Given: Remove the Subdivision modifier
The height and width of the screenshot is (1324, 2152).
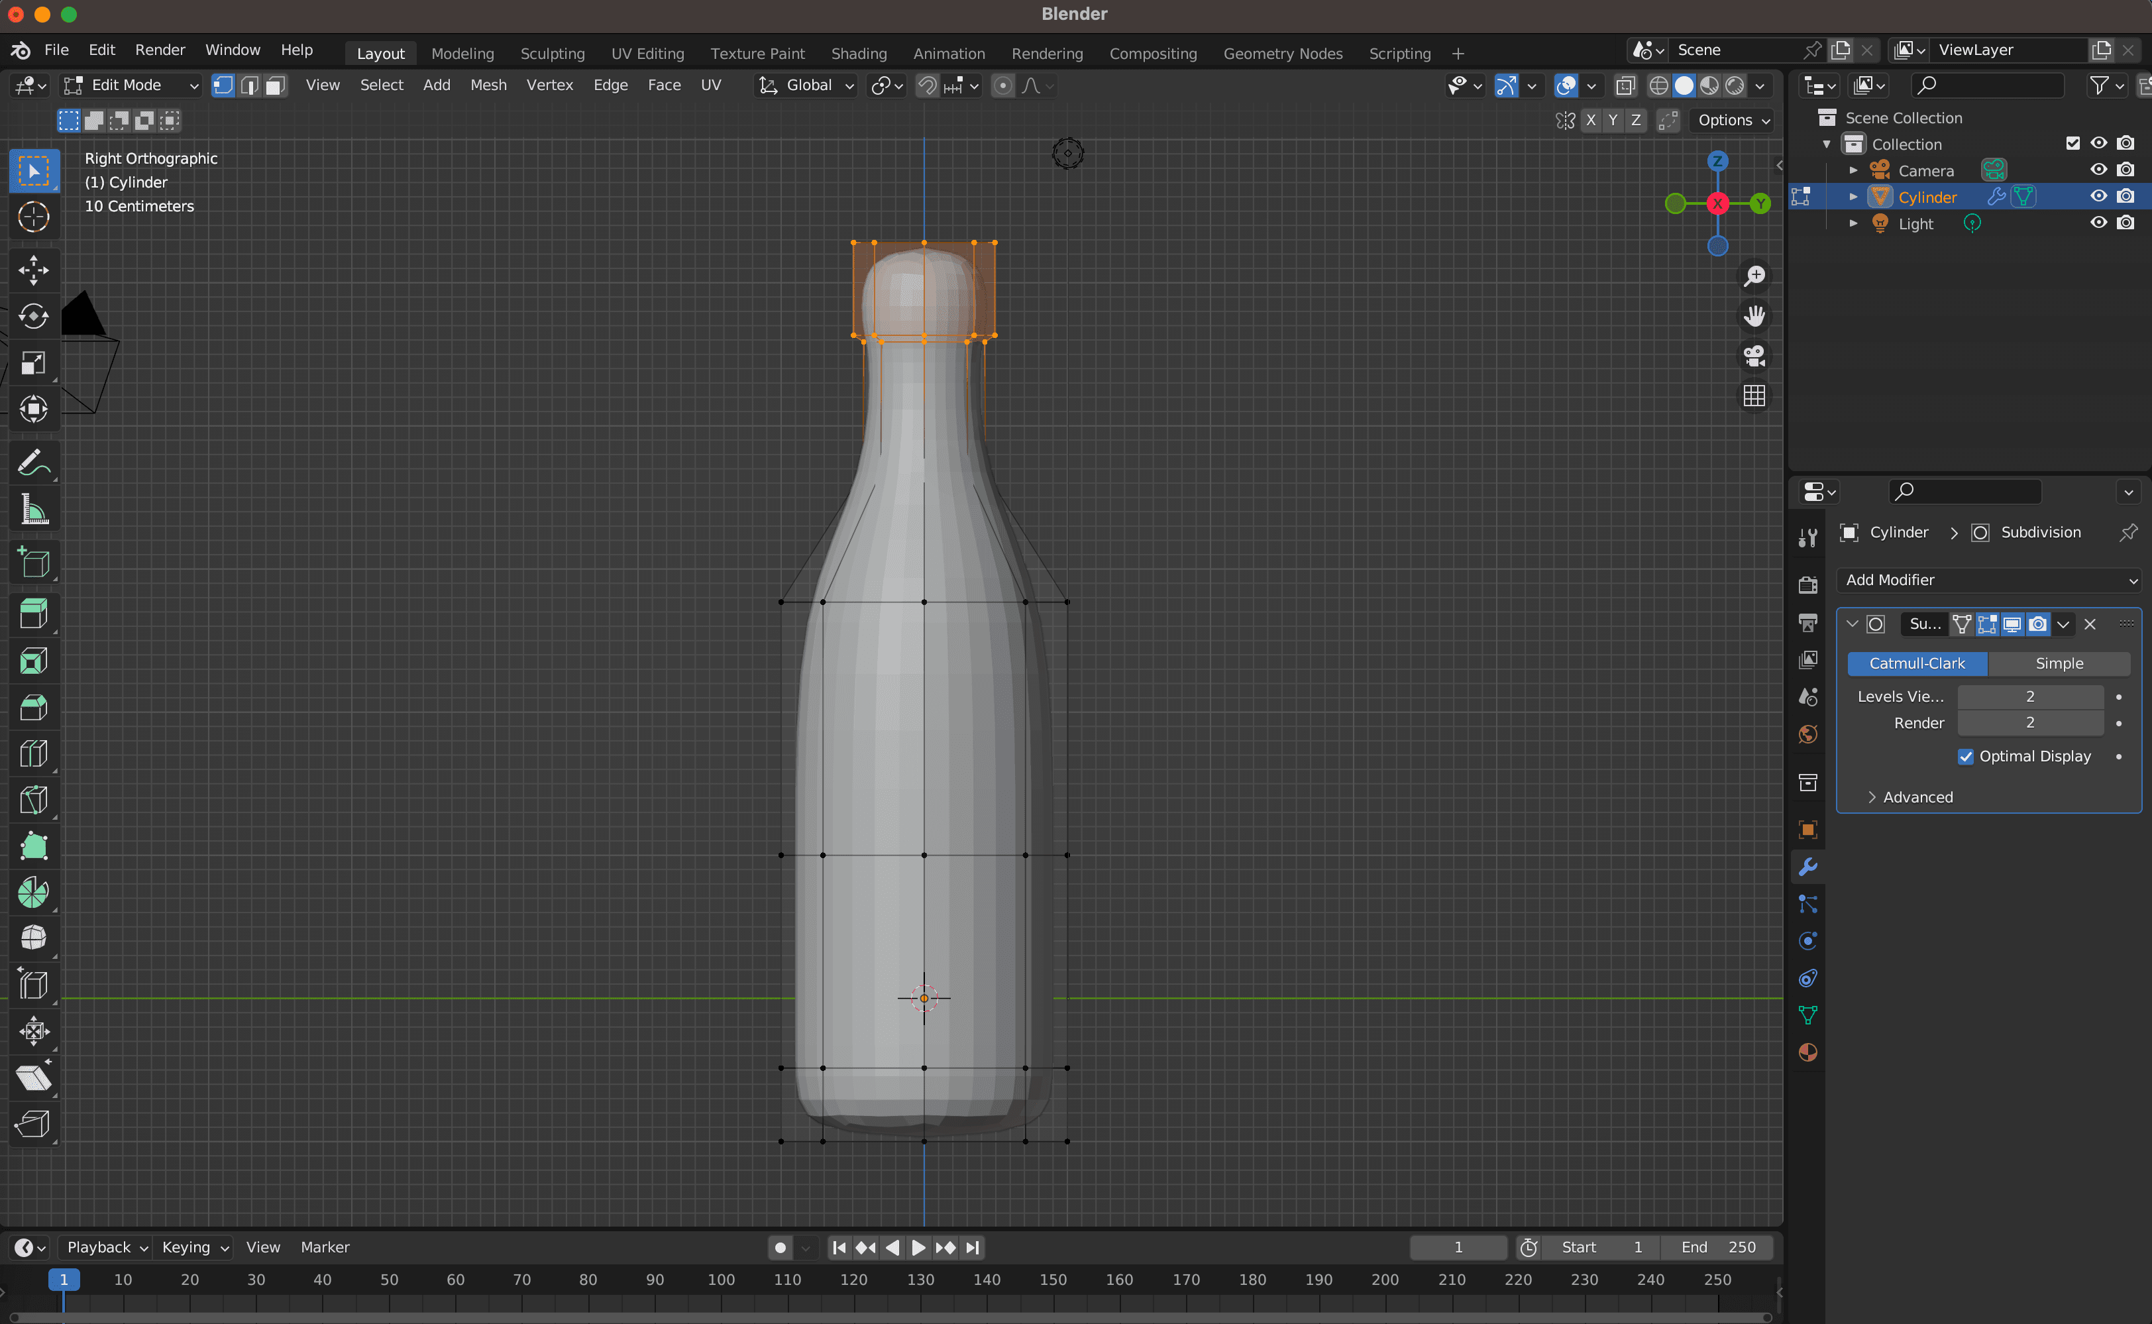Looking at the screenshot, I should point(2090,624).
